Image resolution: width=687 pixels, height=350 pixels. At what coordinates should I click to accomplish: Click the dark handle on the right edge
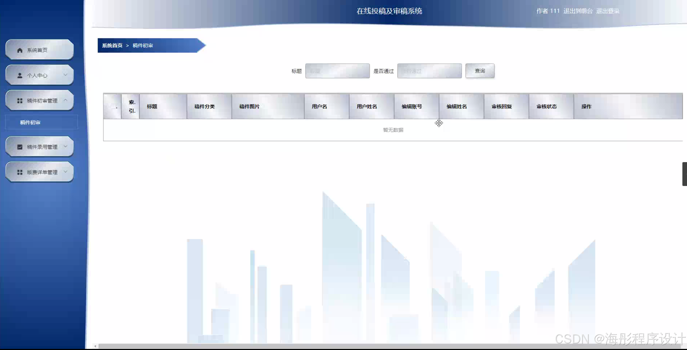[684, 174]
